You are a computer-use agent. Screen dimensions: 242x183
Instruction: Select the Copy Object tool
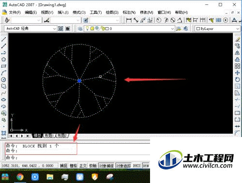coord(237,46)
